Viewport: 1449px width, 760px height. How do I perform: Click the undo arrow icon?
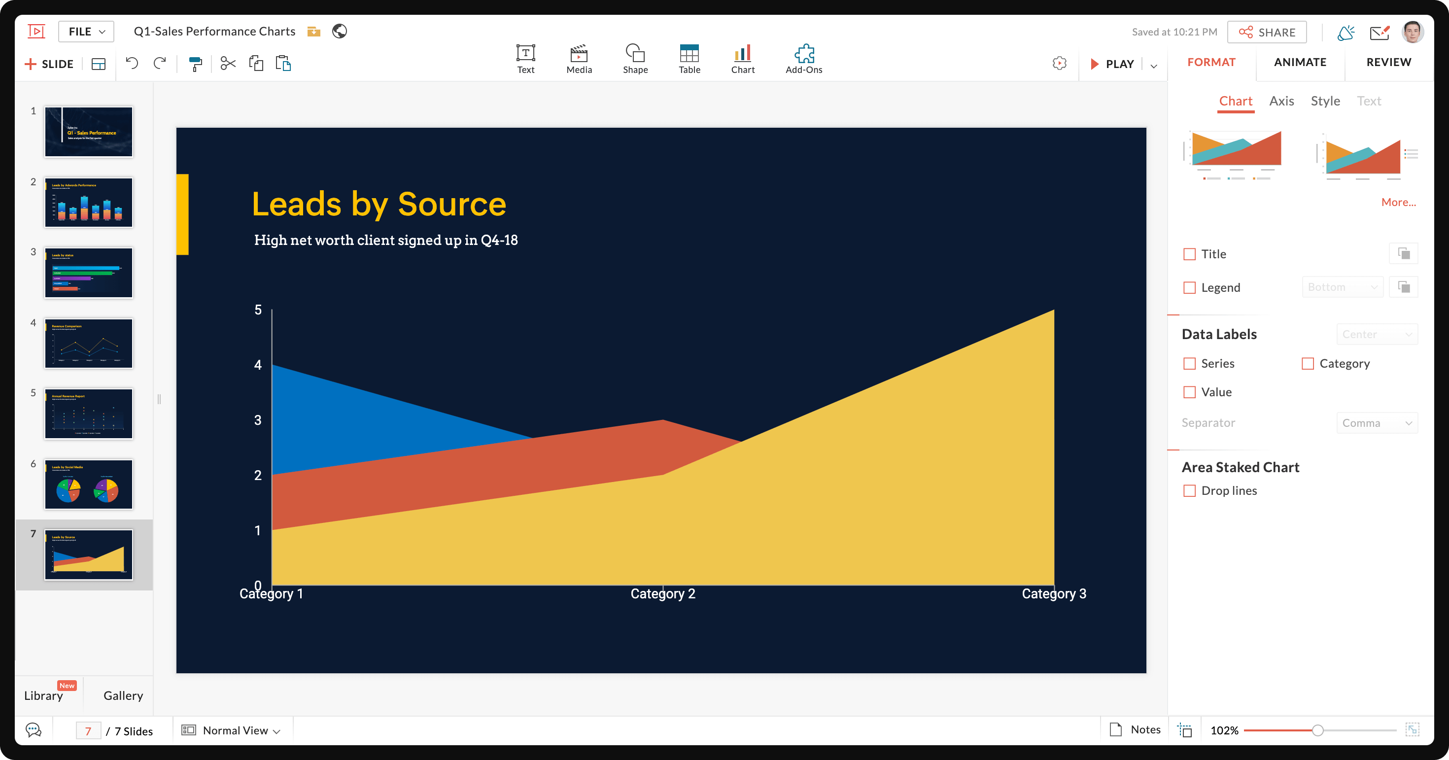click(132, 63)
